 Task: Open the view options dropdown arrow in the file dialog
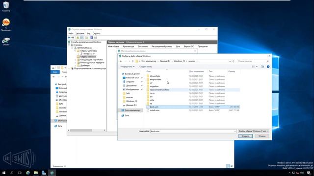click(257, 66)
